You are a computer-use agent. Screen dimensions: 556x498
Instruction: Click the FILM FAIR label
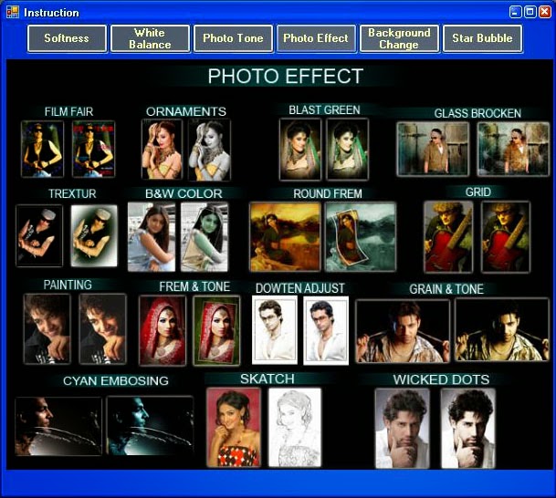(68, 111)
